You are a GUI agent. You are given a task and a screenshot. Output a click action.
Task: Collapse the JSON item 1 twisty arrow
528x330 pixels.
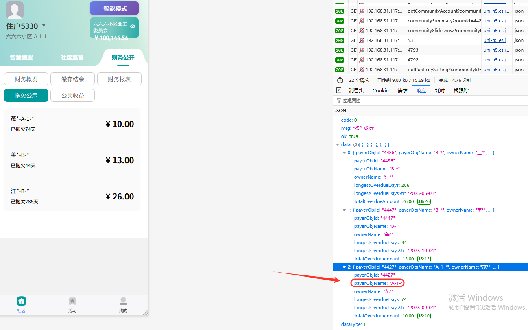(344, 210)
